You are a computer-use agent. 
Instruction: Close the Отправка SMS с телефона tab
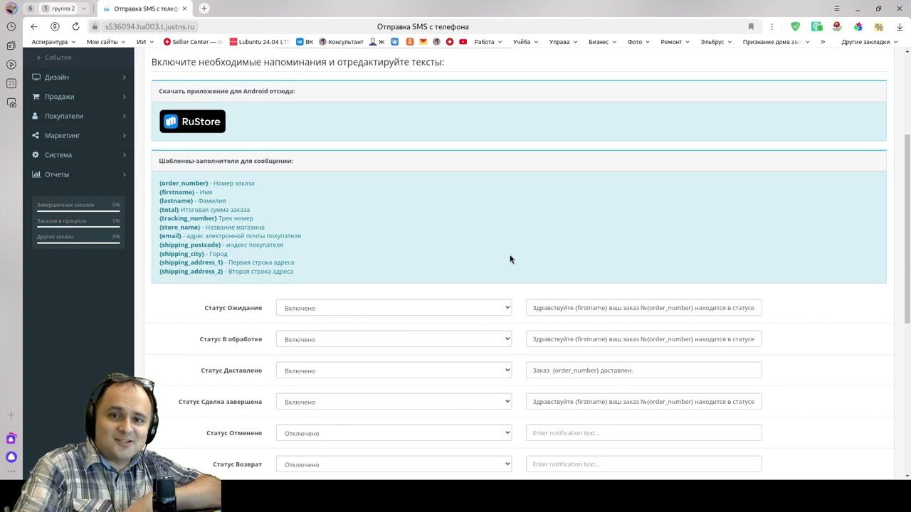pyautogui.click(x=186, y=9)
